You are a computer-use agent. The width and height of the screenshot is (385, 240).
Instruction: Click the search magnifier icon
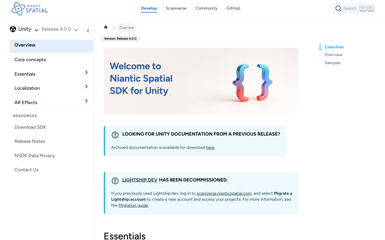(x=338, y=8)
